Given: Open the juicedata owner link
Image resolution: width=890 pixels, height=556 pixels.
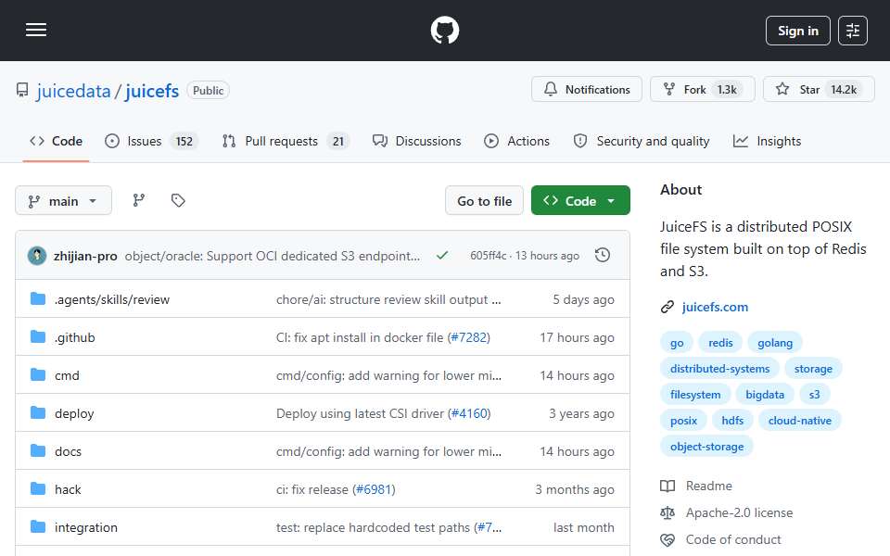Looking at the screenshot, I should (x=73, y=91).
